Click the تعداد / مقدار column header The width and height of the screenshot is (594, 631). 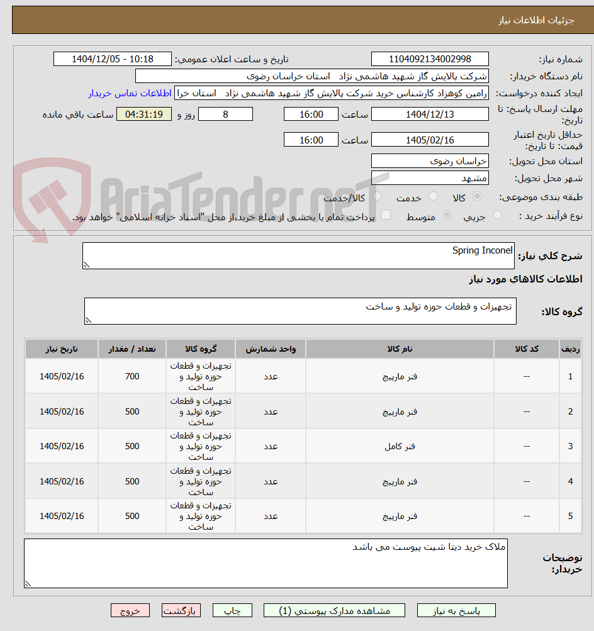coord(132,349)
